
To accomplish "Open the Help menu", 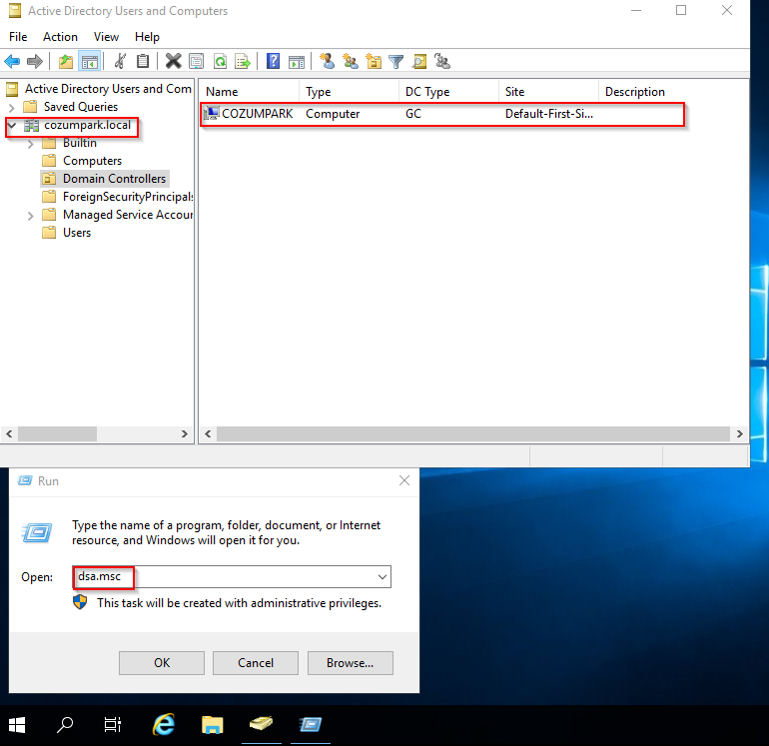I will pos(147,37).
